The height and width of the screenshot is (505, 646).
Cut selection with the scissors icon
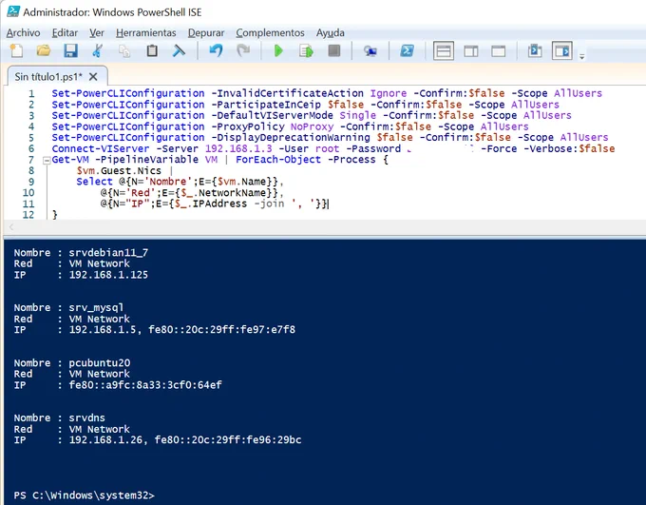[x=98, y=51]
